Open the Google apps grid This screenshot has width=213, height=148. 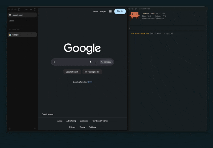[110, 11]
